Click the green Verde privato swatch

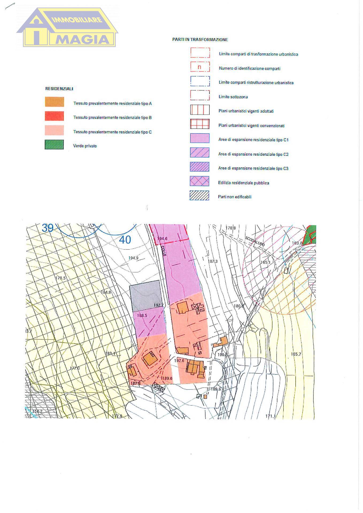(x=54, y=145)
